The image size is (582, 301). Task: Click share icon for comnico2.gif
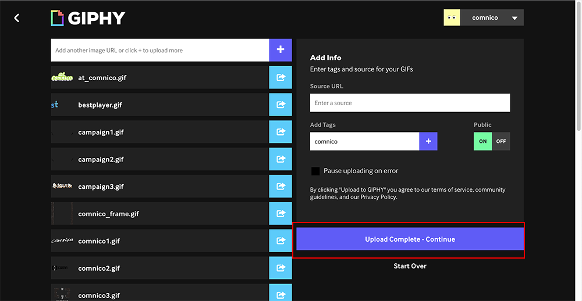pos(281,268)
